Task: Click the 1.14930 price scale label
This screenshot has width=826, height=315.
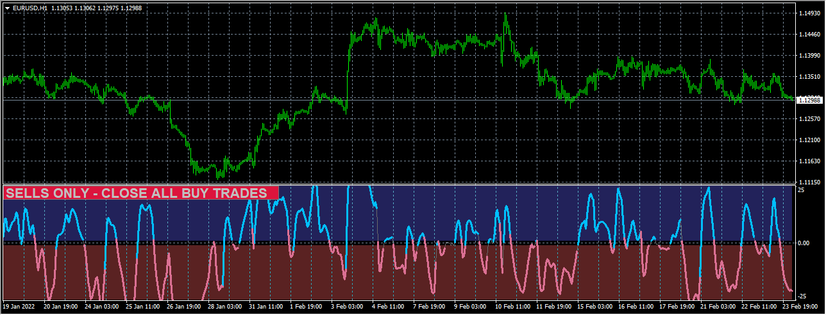Action: point(808,13)
